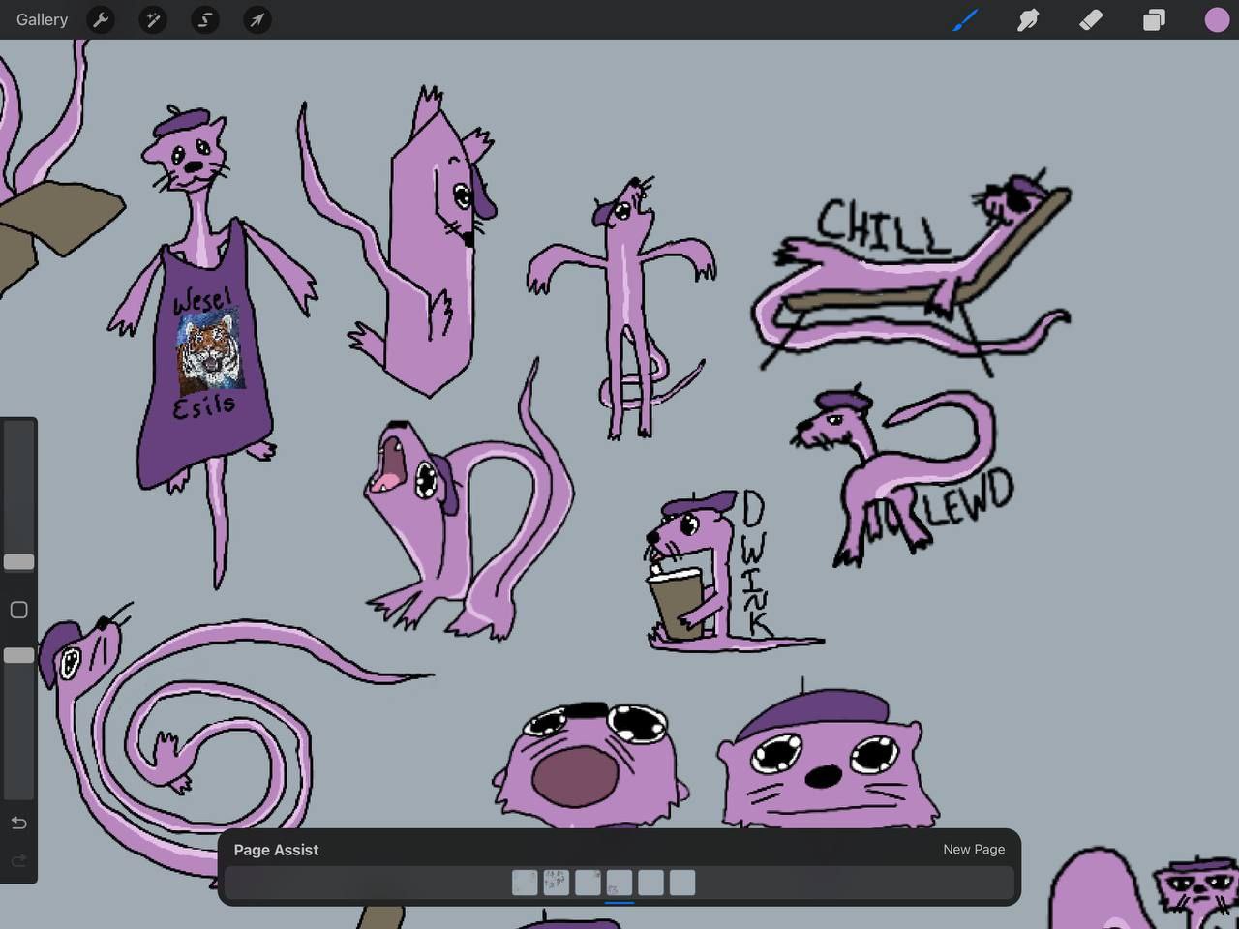This screenshot has width=1239, height=929.
Task: Tap the Page Assist title label
Action: pyautogui.click(x=276, y=850)
